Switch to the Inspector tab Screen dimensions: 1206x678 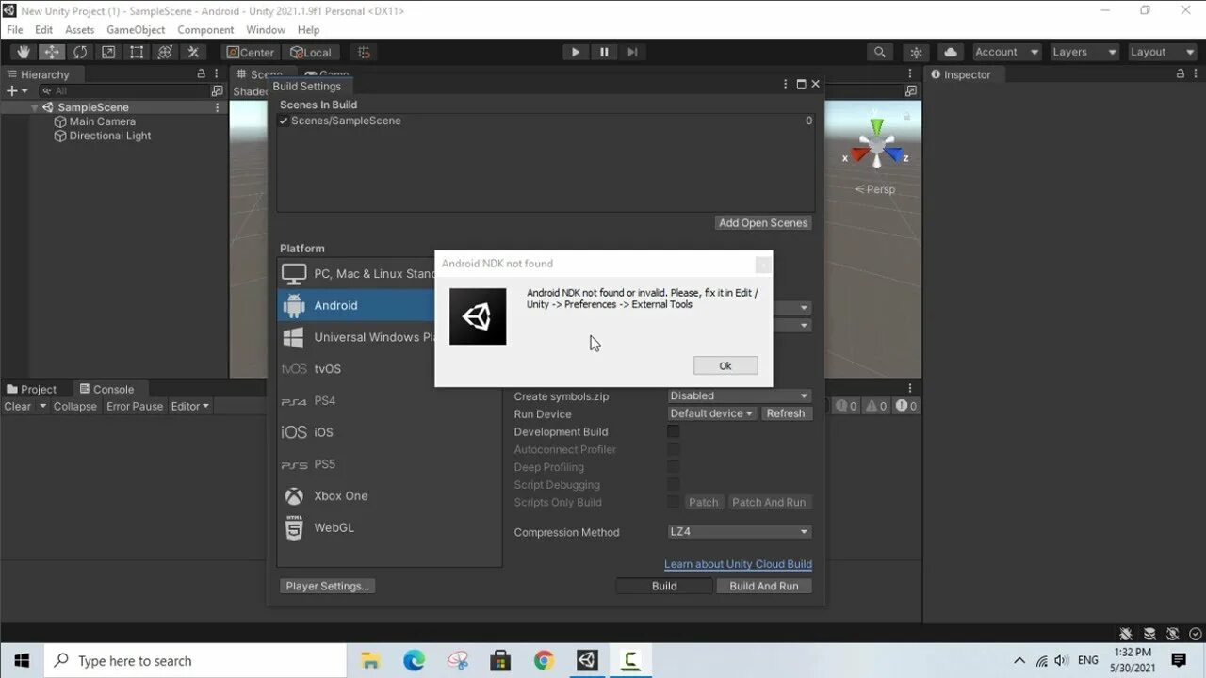(x=961, y=74)
